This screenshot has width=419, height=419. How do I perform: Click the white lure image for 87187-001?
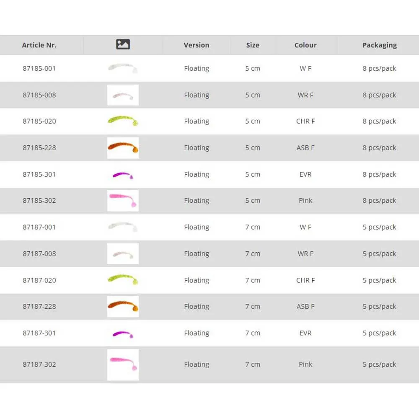[123, 227]
